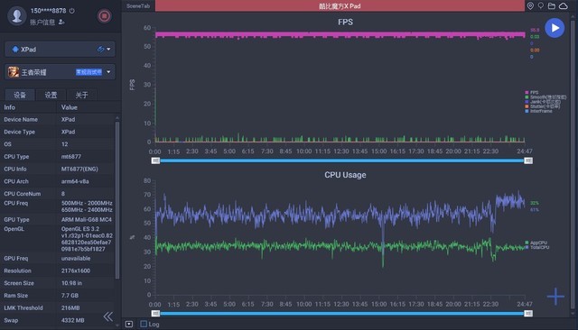Viewport: 578px width, 330px height.
Task: Switch to the 关于 tab
Action: [82, 95]
